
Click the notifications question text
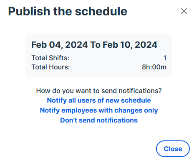click(x=99, y=91)
